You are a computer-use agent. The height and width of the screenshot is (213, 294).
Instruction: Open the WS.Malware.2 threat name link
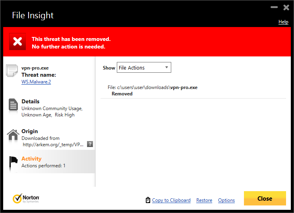pos(36,82)
